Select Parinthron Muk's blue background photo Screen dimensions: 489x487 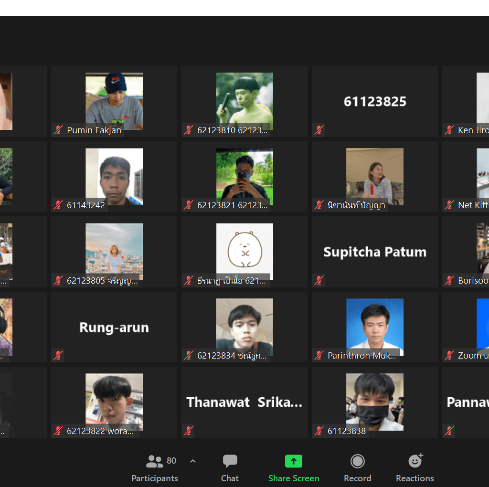(x=375, y=327)
